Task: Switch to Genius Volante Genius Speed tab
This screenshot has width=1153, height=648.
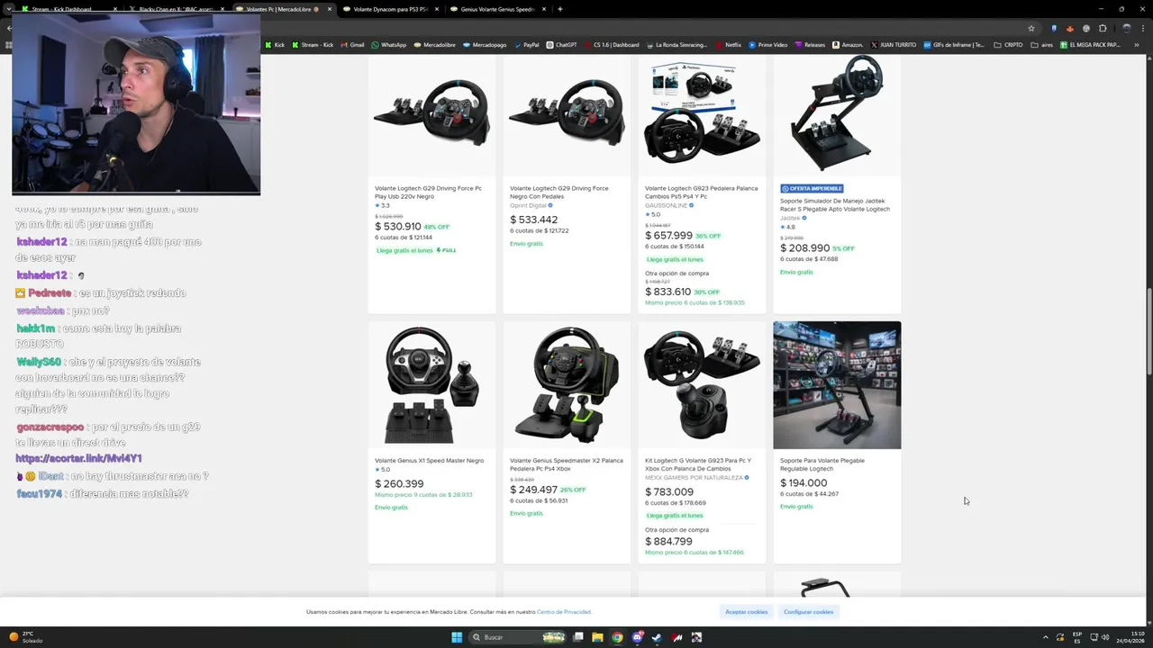Action: (498, 9)
